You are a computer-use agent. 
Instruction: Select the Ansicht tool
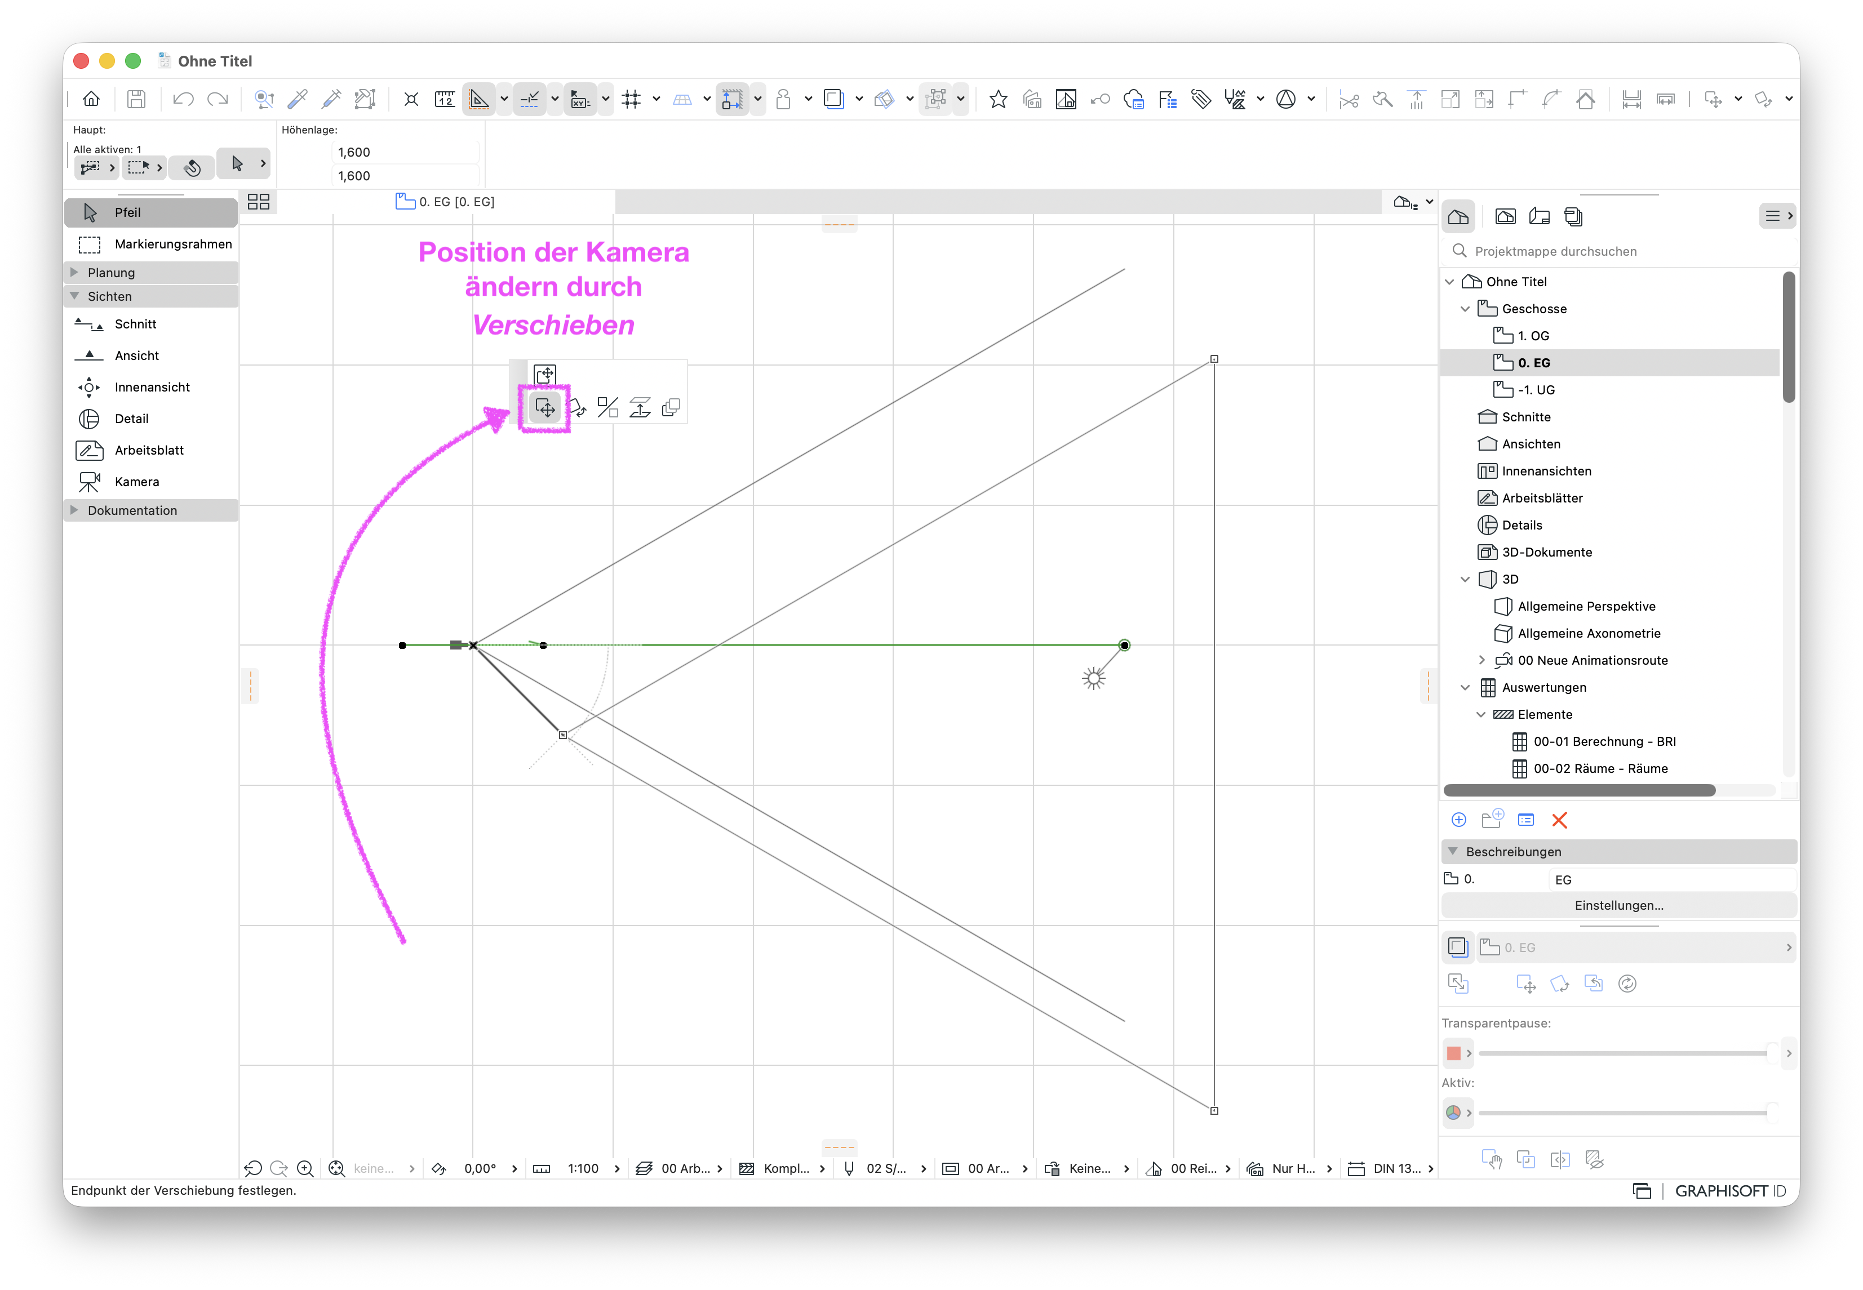[x=151, y=355]
